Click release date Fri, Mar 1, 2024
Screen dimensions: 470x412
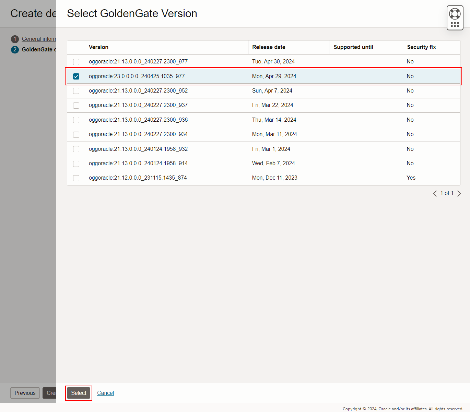tap(271, 149)
